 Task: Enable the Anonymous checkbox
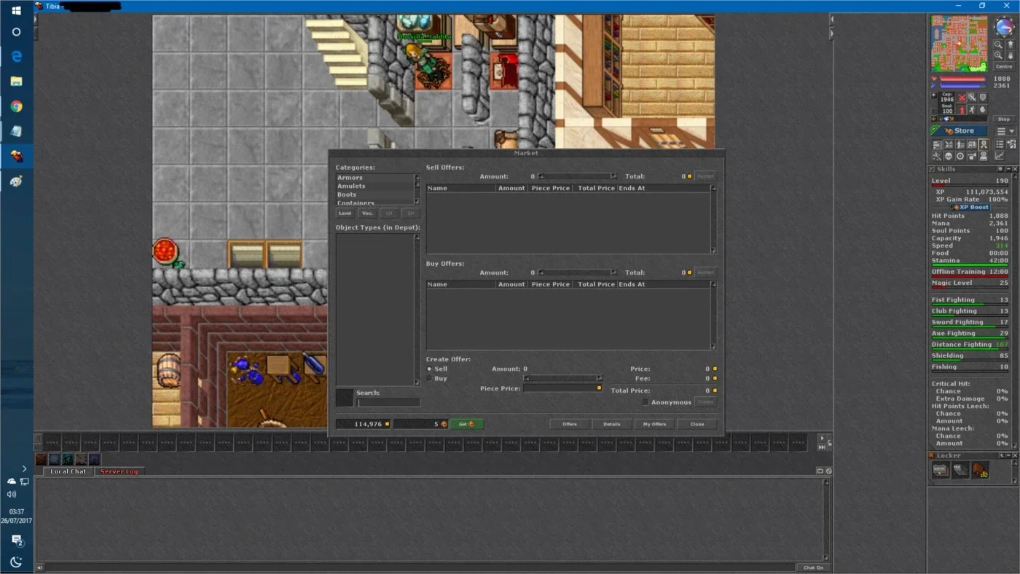tap(646, 402)
